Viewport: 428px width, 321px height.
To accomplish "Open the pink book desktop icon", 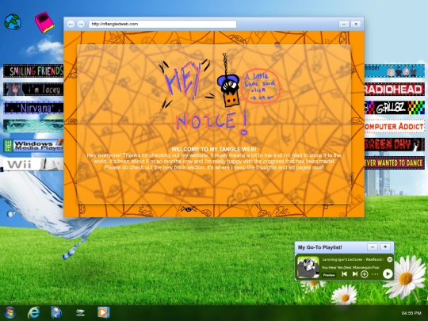I will [44, 22].
